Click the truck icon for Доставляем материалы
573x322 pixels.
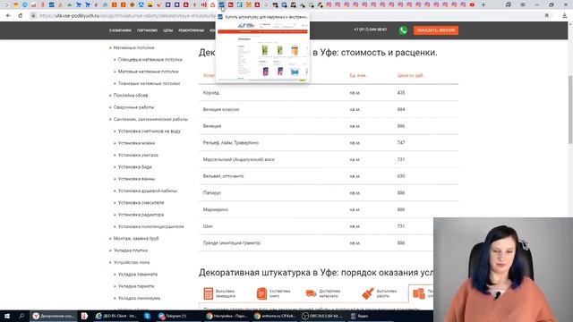pos(311,293)
